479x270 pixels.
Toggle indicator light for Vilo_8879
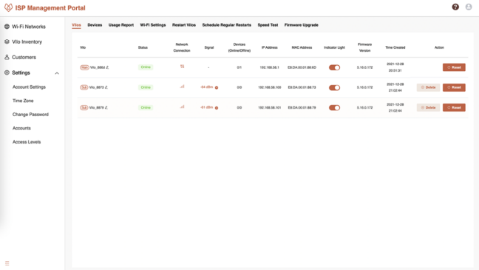334,108
